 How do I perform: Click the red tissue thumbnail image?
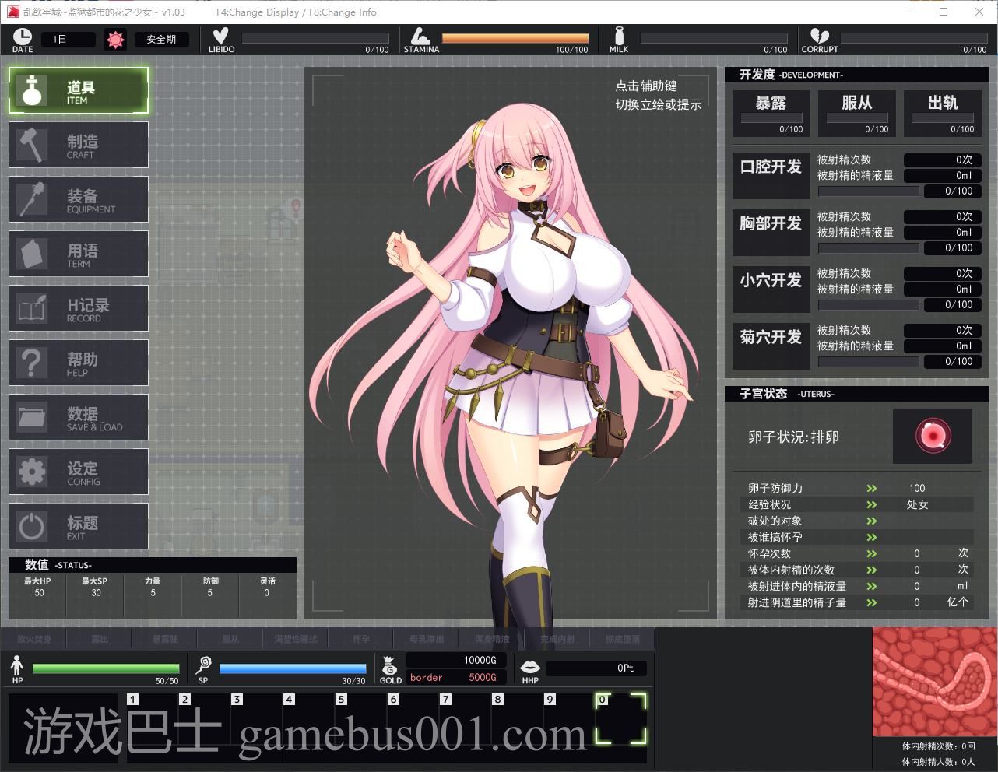[935, 681]
